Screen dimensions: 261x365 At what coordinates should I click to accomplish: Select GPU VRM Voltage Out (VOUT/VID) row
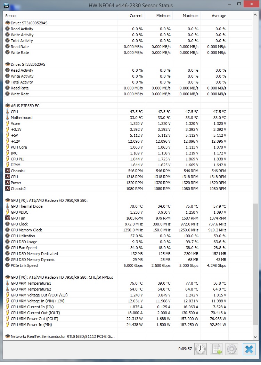coord(128,295)
